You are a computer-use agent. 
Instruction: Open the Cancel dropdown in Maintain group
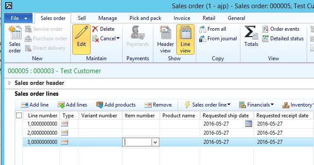[x=106, y=39]
